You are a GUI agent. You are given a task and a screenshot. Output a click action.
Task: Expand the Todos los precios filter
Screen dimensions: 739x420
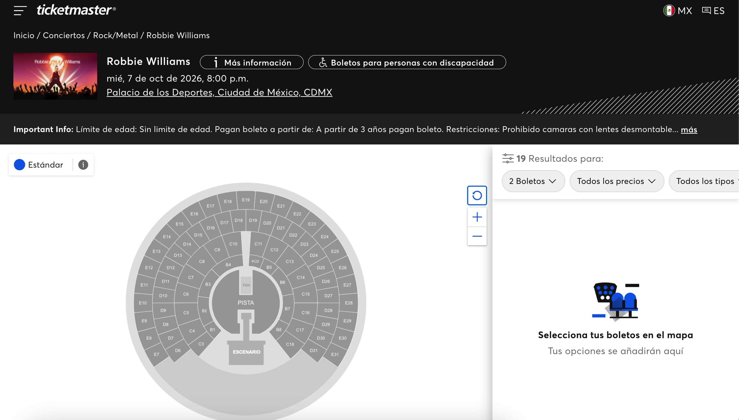(616, 181)
